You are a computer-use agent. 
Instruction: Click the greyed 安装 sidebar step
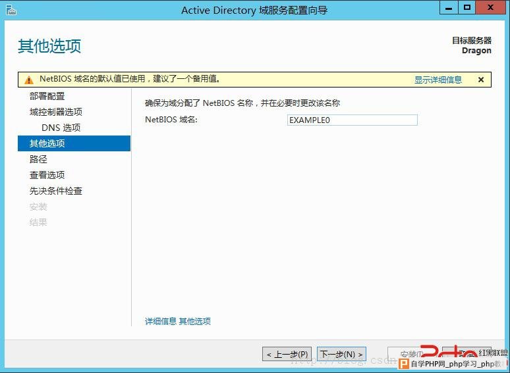click(38, 207)
